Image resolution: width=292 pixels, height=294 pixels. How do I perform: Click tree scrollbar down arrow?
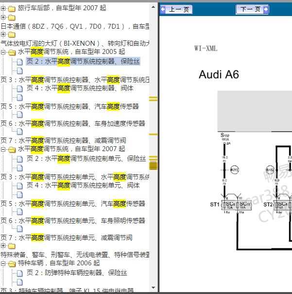tap(154, 288)
